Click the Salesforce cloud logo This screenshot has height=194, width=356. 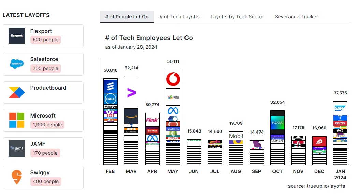point(17,64)
